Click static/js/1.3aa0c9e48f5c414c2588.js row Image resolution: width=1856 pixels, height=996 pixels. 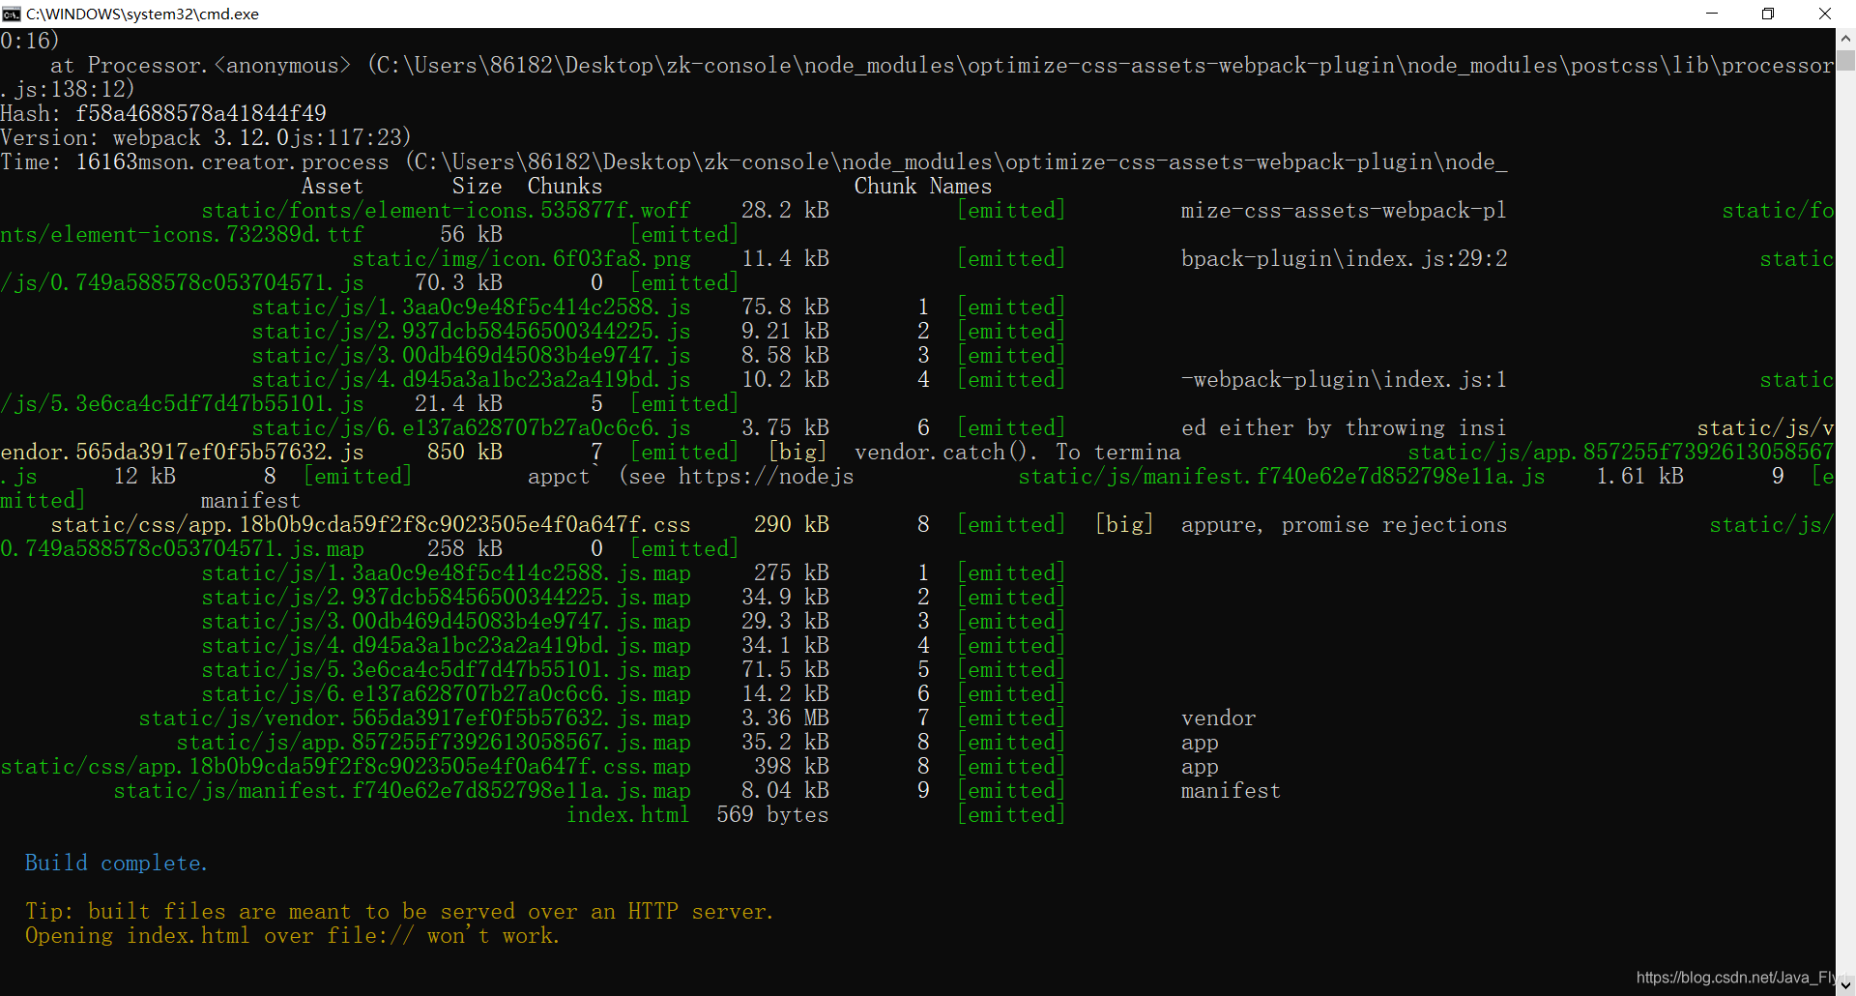pos(657,307)
